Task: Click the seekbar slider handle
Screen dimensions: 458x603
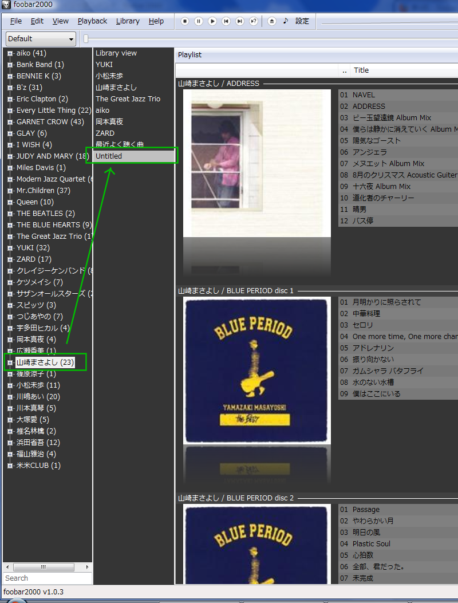Action: point(86,38)
